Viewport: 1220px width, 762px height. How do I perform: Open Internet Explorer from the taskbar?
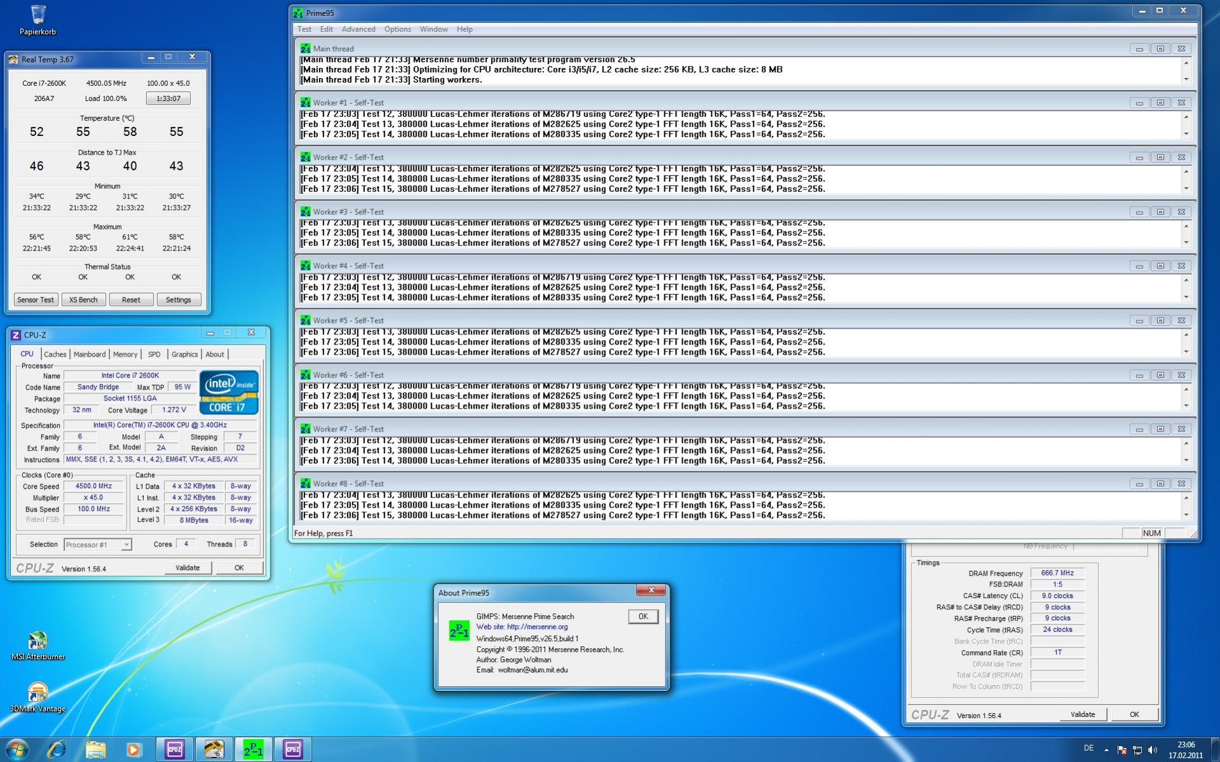click(57, 750)
